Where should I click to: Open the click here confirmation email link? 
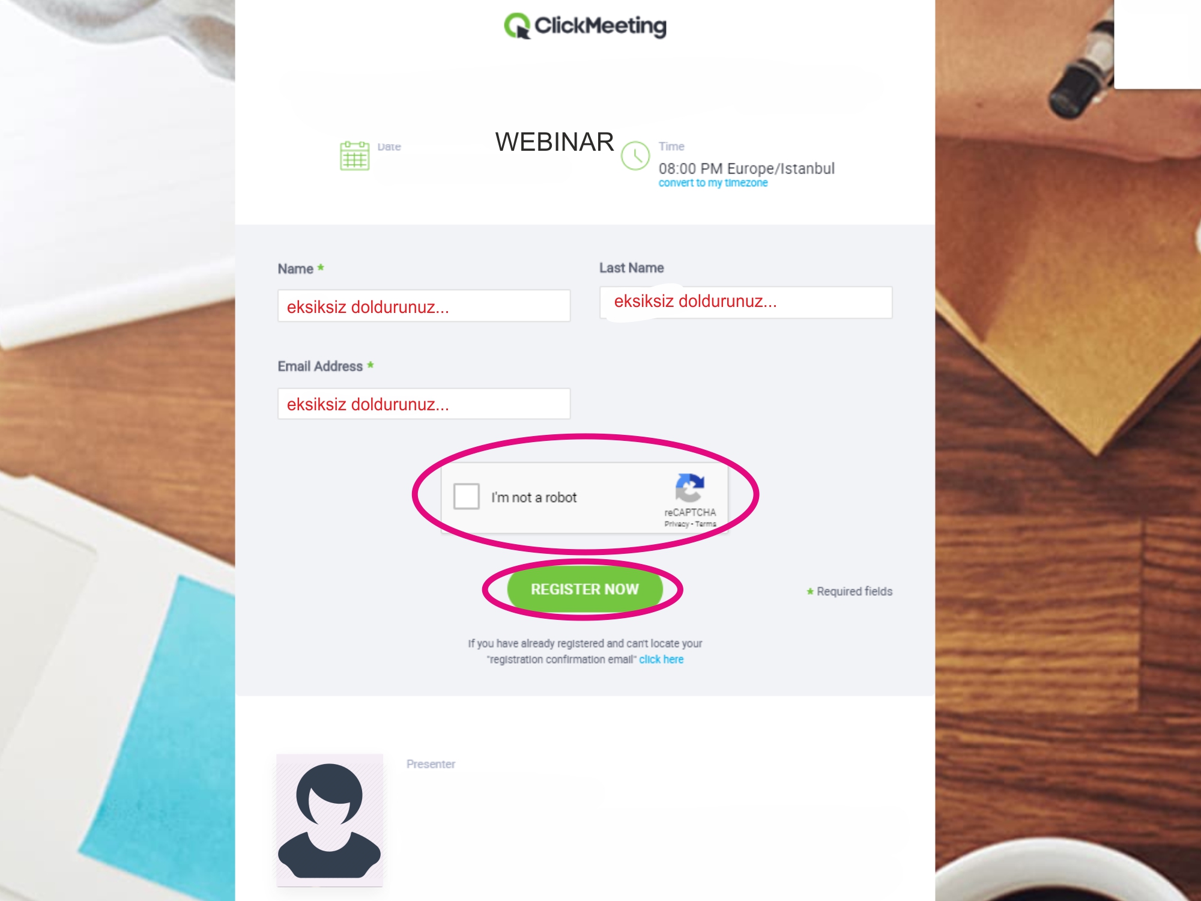pyautogui.click(x=661, y=660)
